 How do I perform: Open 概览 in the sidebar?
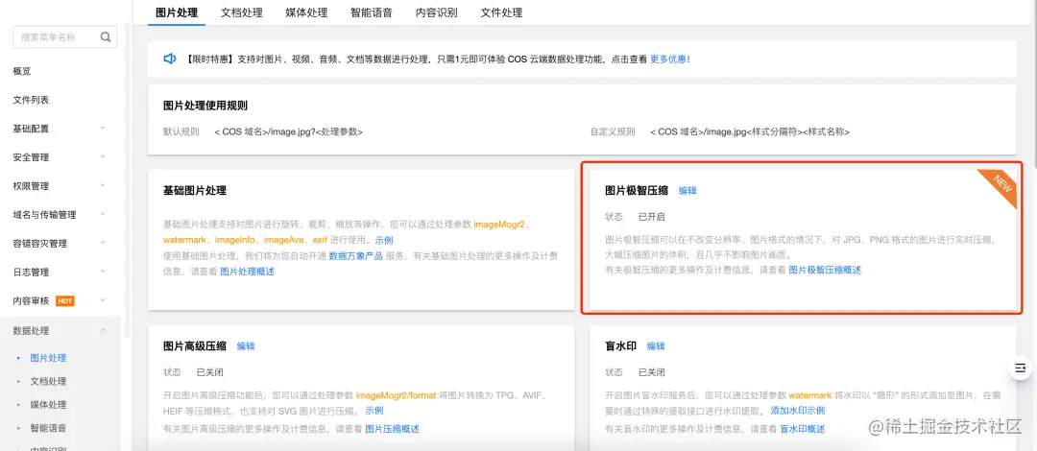click(x=22, y=71)
